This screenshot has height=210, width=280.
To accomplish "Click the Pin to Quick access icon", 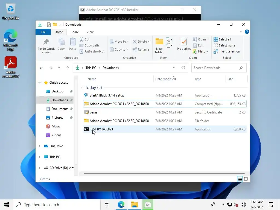I will coord(46,42).
